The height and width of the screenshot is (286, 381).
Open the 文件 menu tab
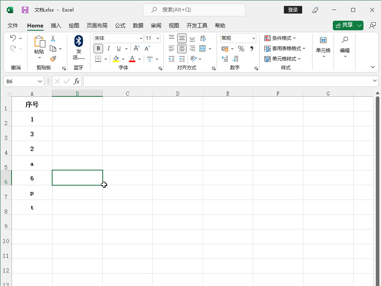pyautogui.click(x=13, y=25)
